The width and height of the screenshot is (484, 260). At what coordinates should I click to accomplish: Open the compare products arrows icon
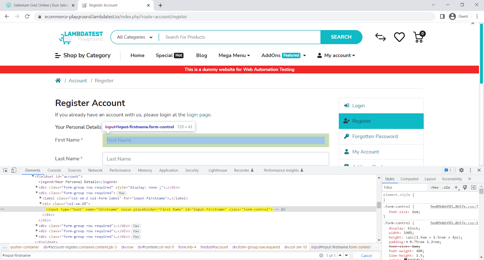click(380, 37)
